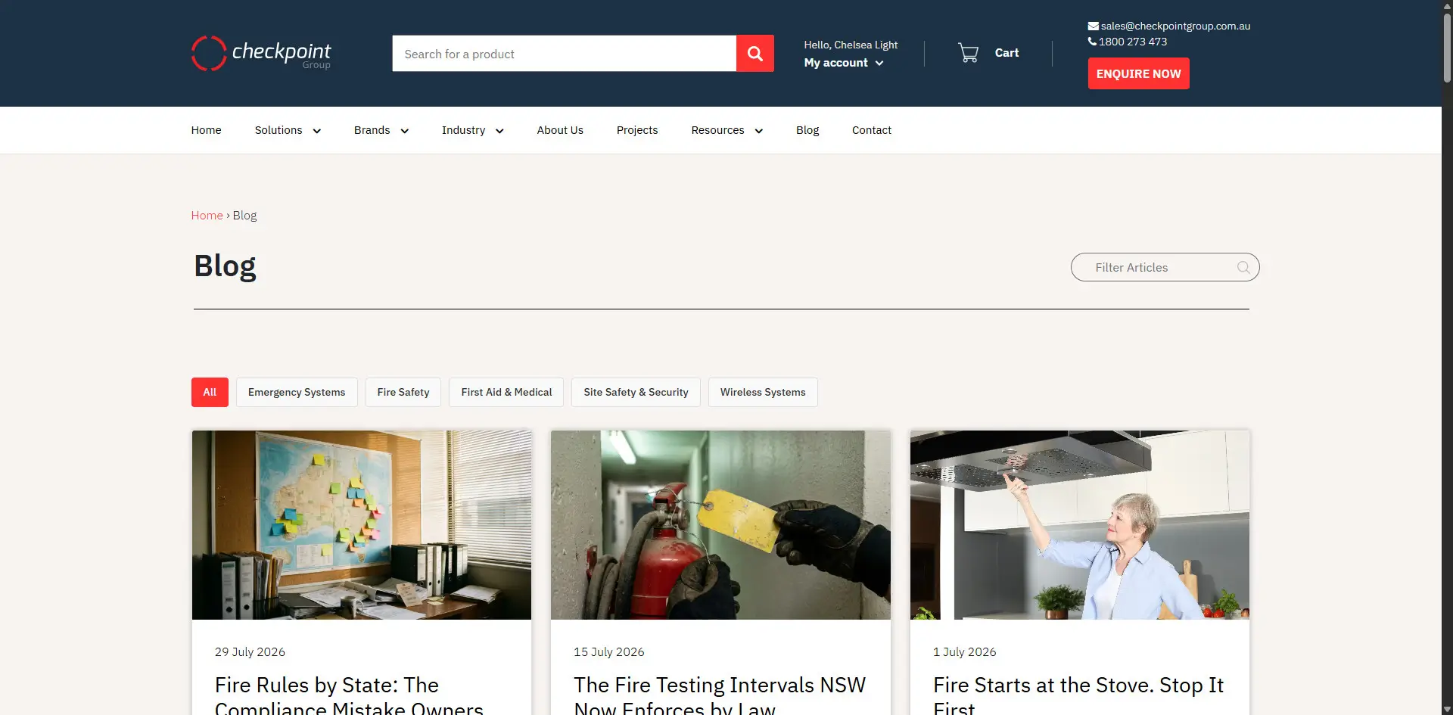
Task: Click the Checkpoint Group logo
Action: 261,53
